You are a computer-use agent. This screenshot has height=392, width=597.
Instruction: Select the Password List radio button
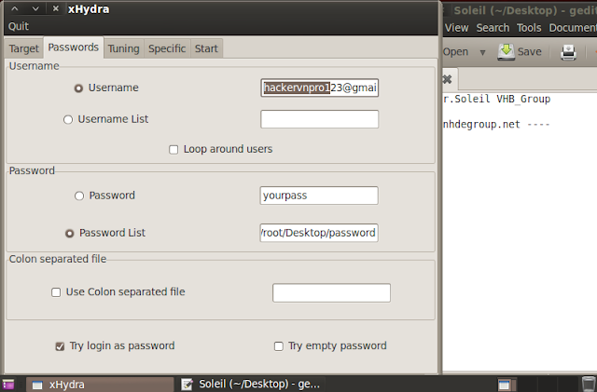point(69,233)
